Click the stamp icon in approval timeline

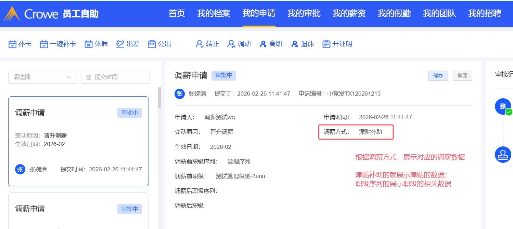click(x=503, y=154)
